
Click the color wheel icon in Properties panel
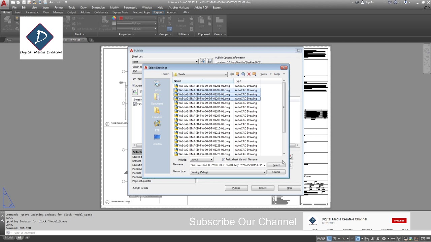(114, 18)
